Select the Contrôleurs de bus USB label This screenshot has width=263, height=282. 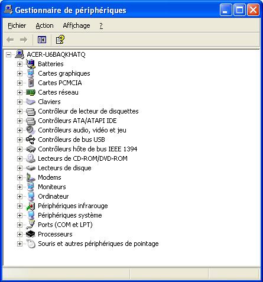(x=72, y=140)
